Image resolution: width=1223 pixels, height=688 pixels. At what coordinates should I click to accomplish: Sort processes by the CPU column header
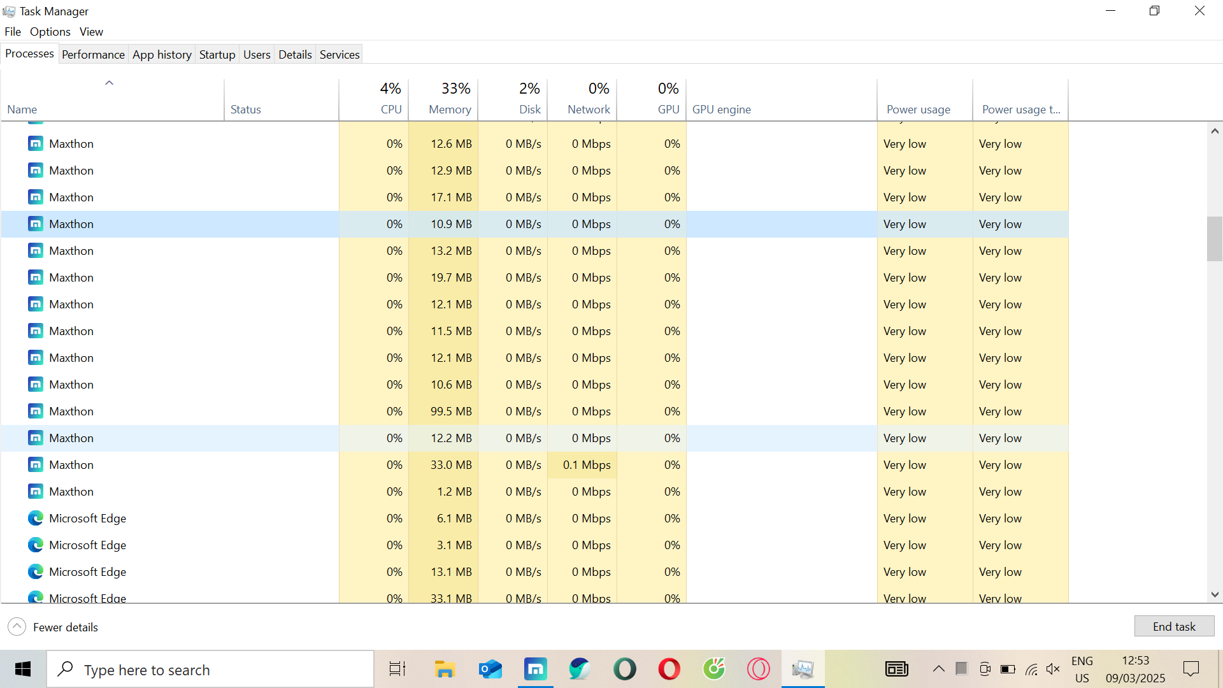coord(374,99)
